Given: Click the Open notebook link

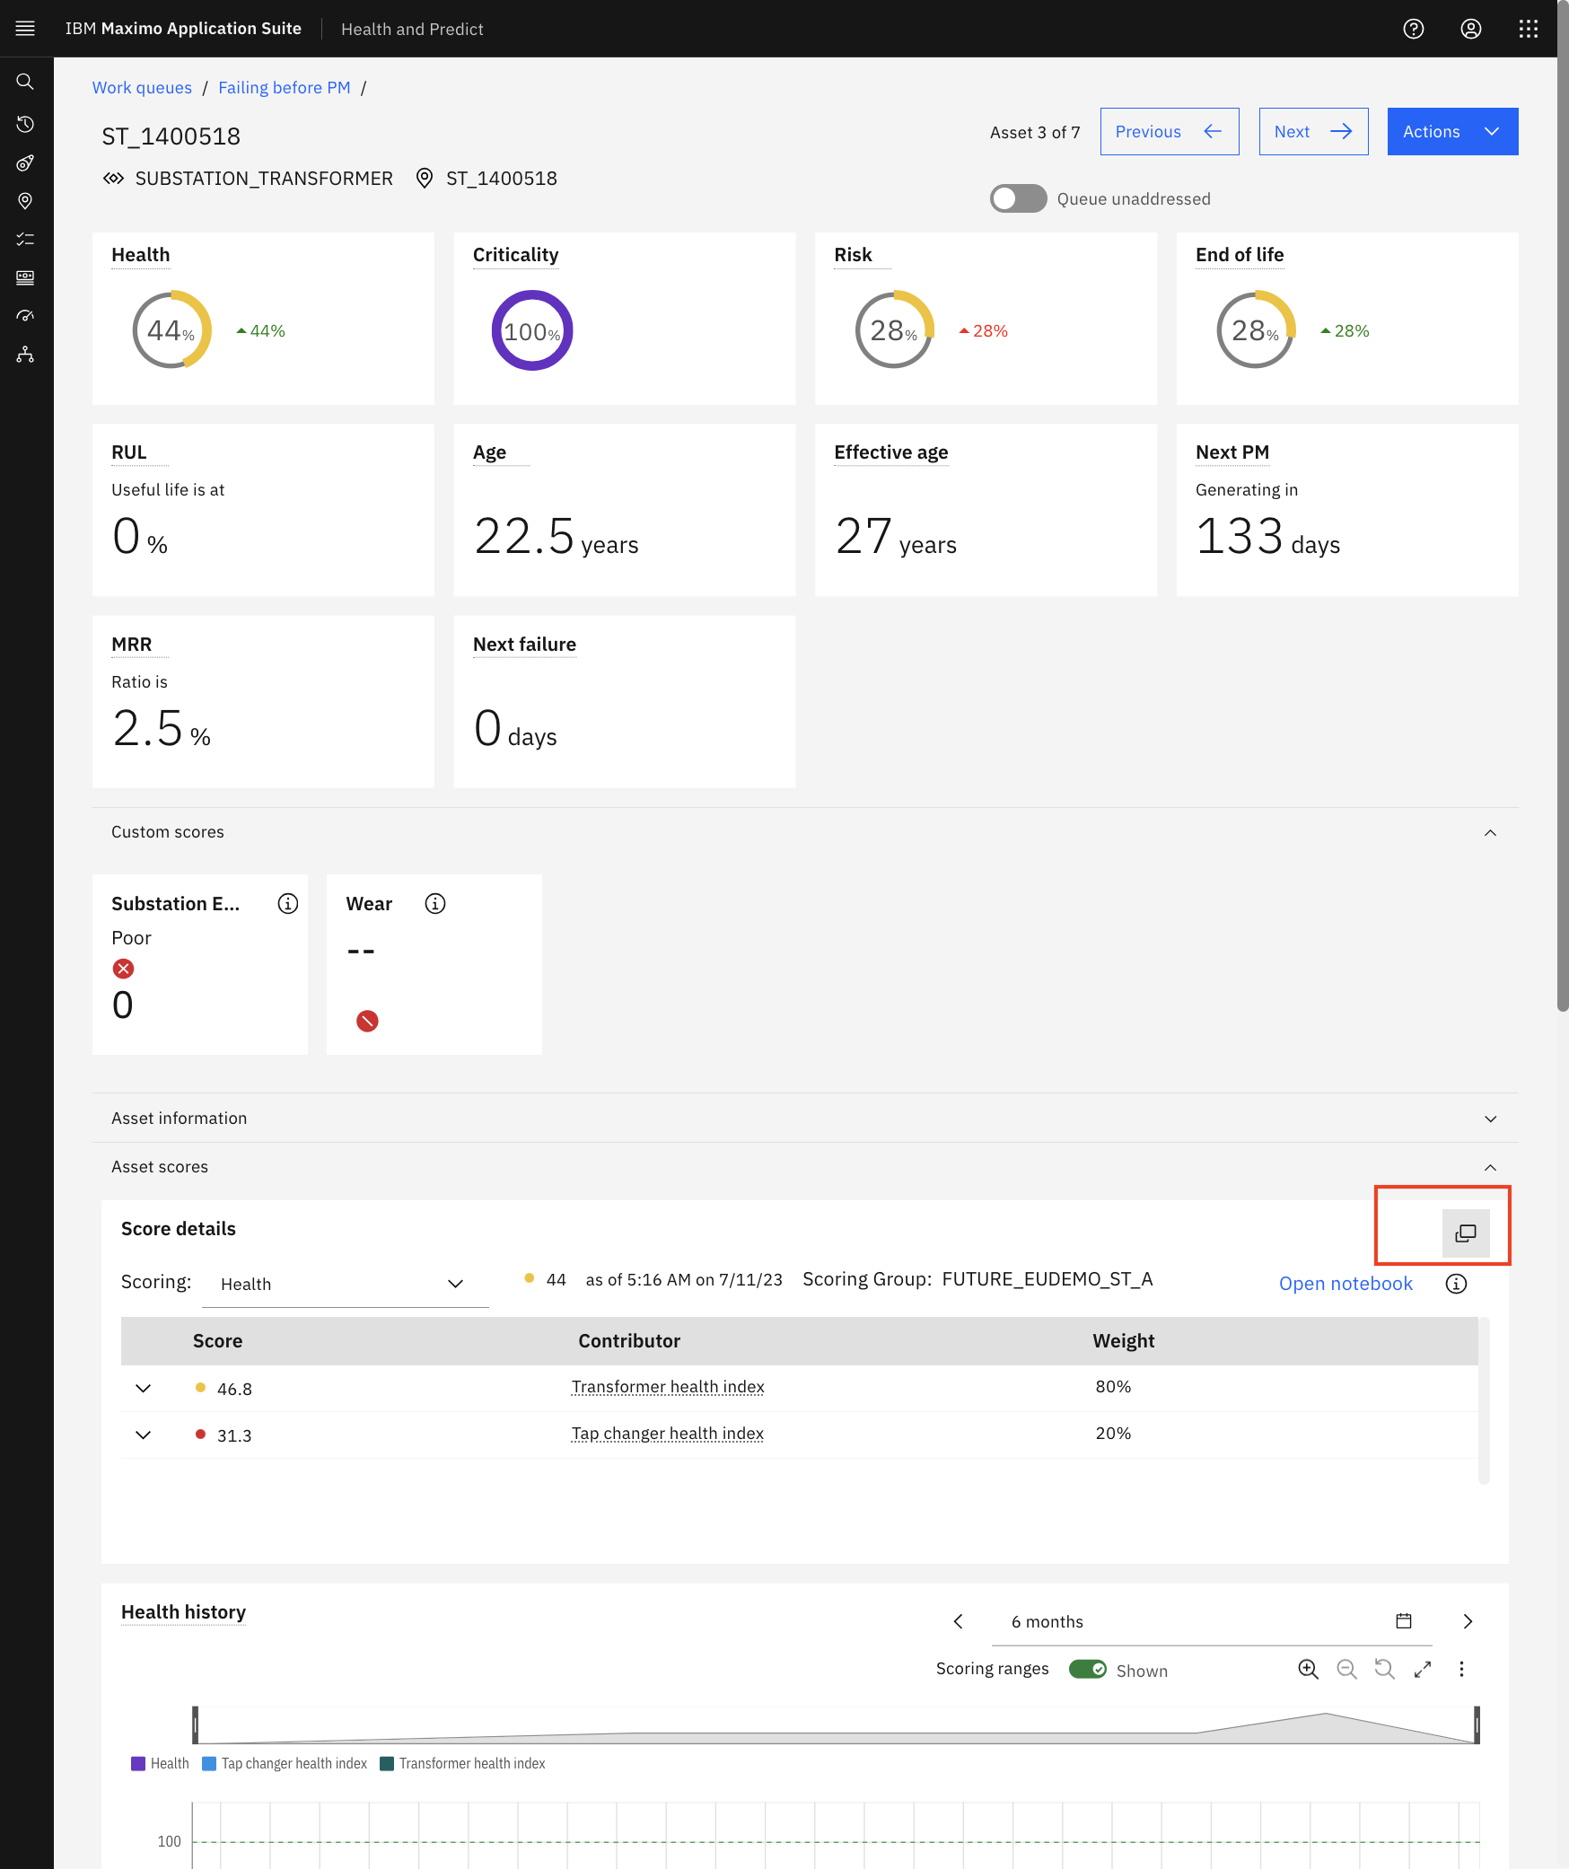Looking at the screenshot, I should 1345,1284.
